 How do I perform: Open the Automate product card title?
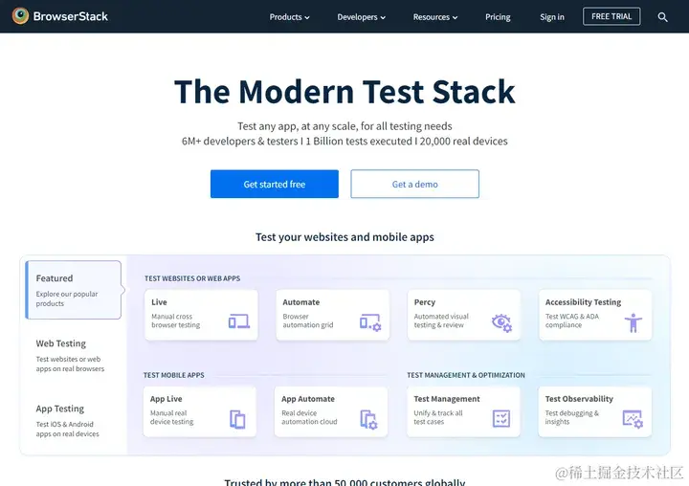pos(301,302)
